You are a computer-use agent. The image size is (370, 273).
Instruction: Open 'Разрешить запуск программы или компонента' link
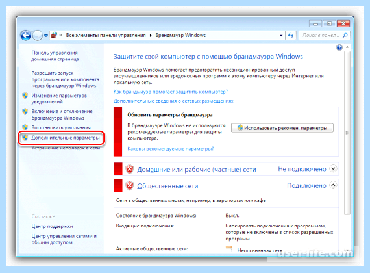(65, 79)
